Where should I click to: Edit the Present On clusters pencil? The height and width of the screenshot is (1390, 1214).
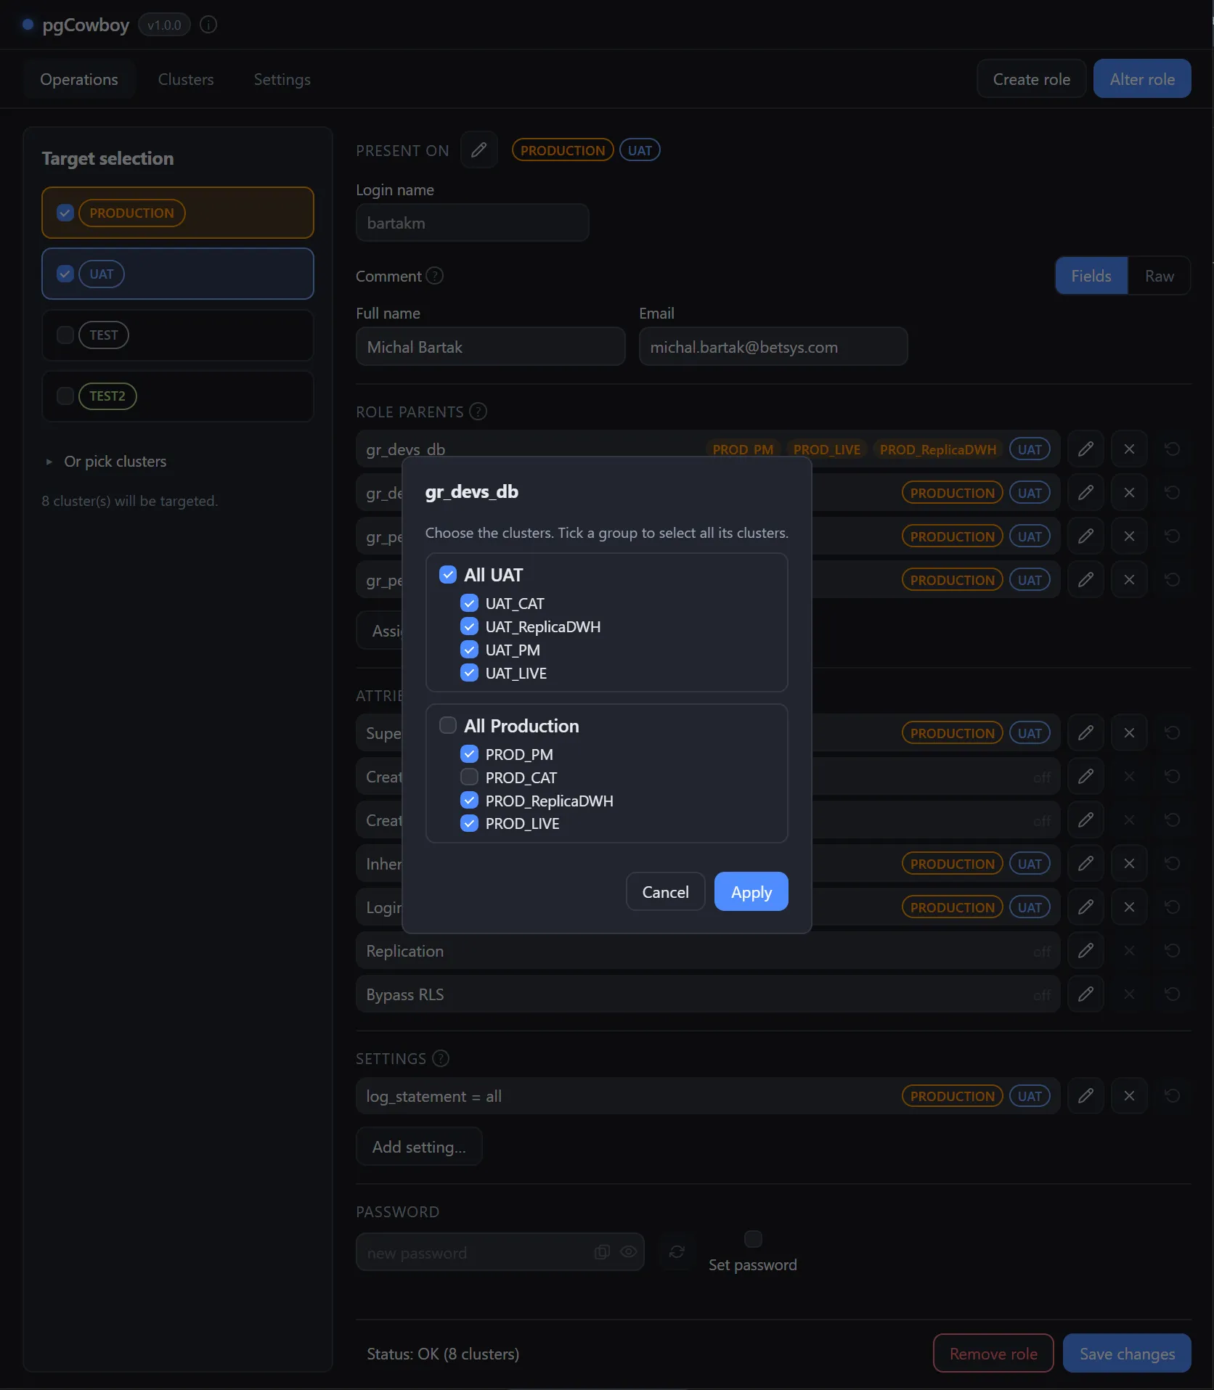pyautogui.click(x=478, y=150)
